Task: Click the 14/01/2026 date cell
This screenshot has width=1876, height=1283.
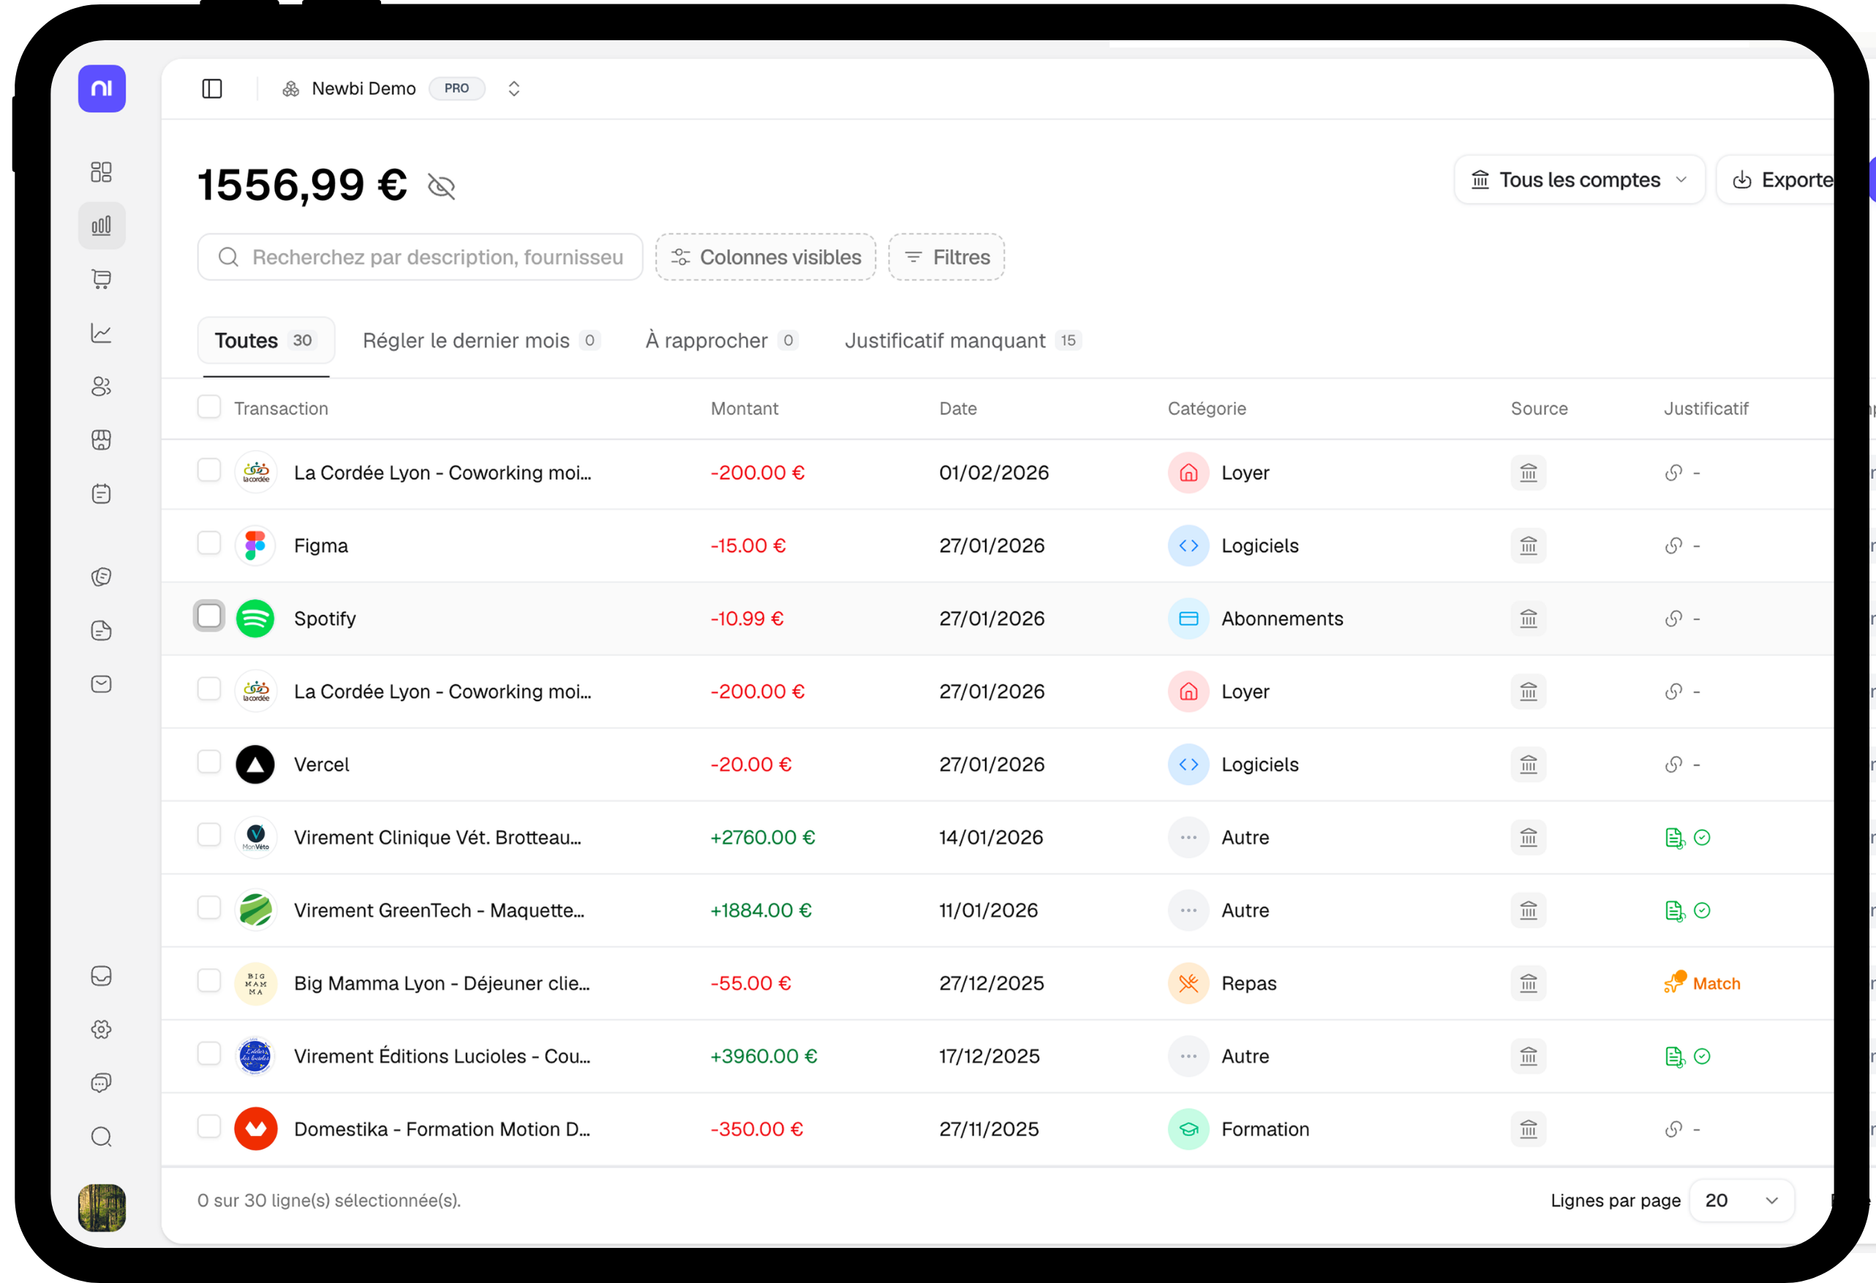Action: coord(990,839)
